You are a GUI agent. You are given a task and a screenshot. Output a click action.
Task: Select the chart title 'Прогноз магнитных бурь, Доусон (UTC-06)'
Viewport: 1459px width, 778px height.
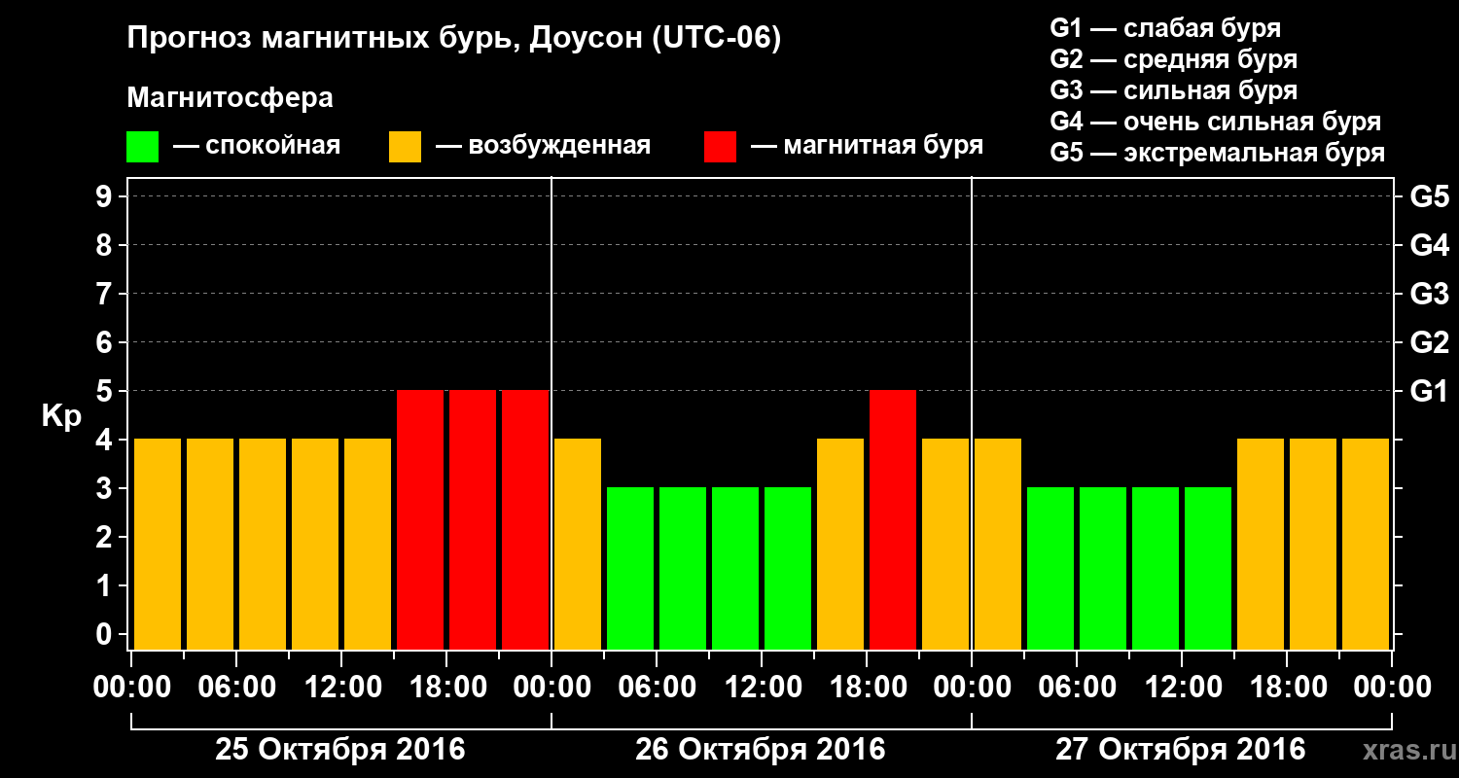[454, 40]
